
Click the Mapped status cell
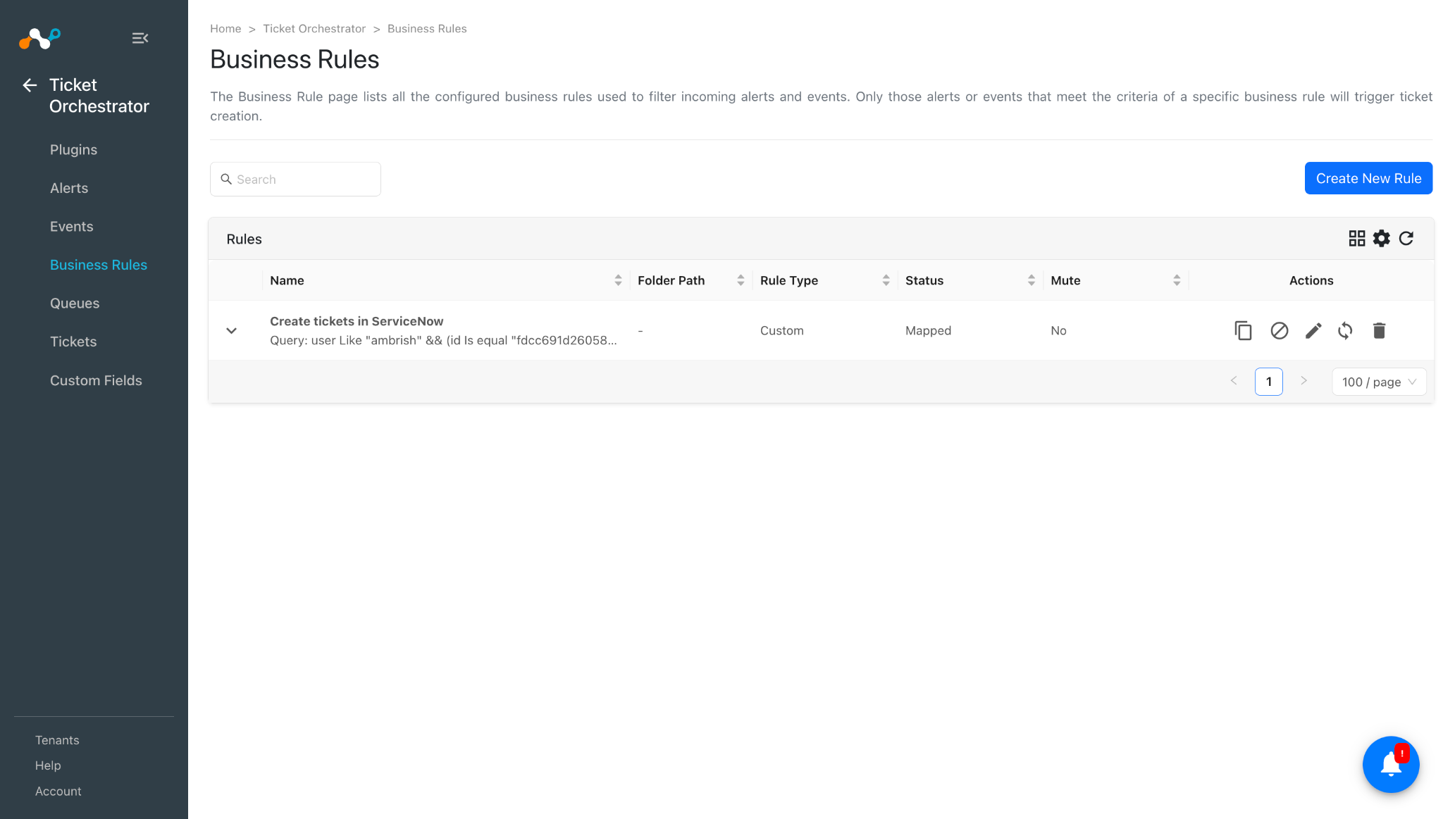(928, 330)
